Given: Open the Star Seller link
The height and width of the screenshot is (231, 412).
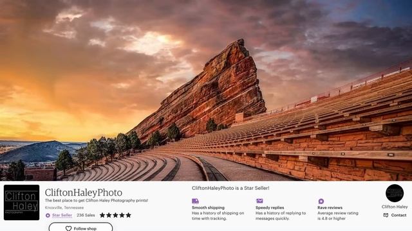Looking at the screenshot, I should point(62,215).
